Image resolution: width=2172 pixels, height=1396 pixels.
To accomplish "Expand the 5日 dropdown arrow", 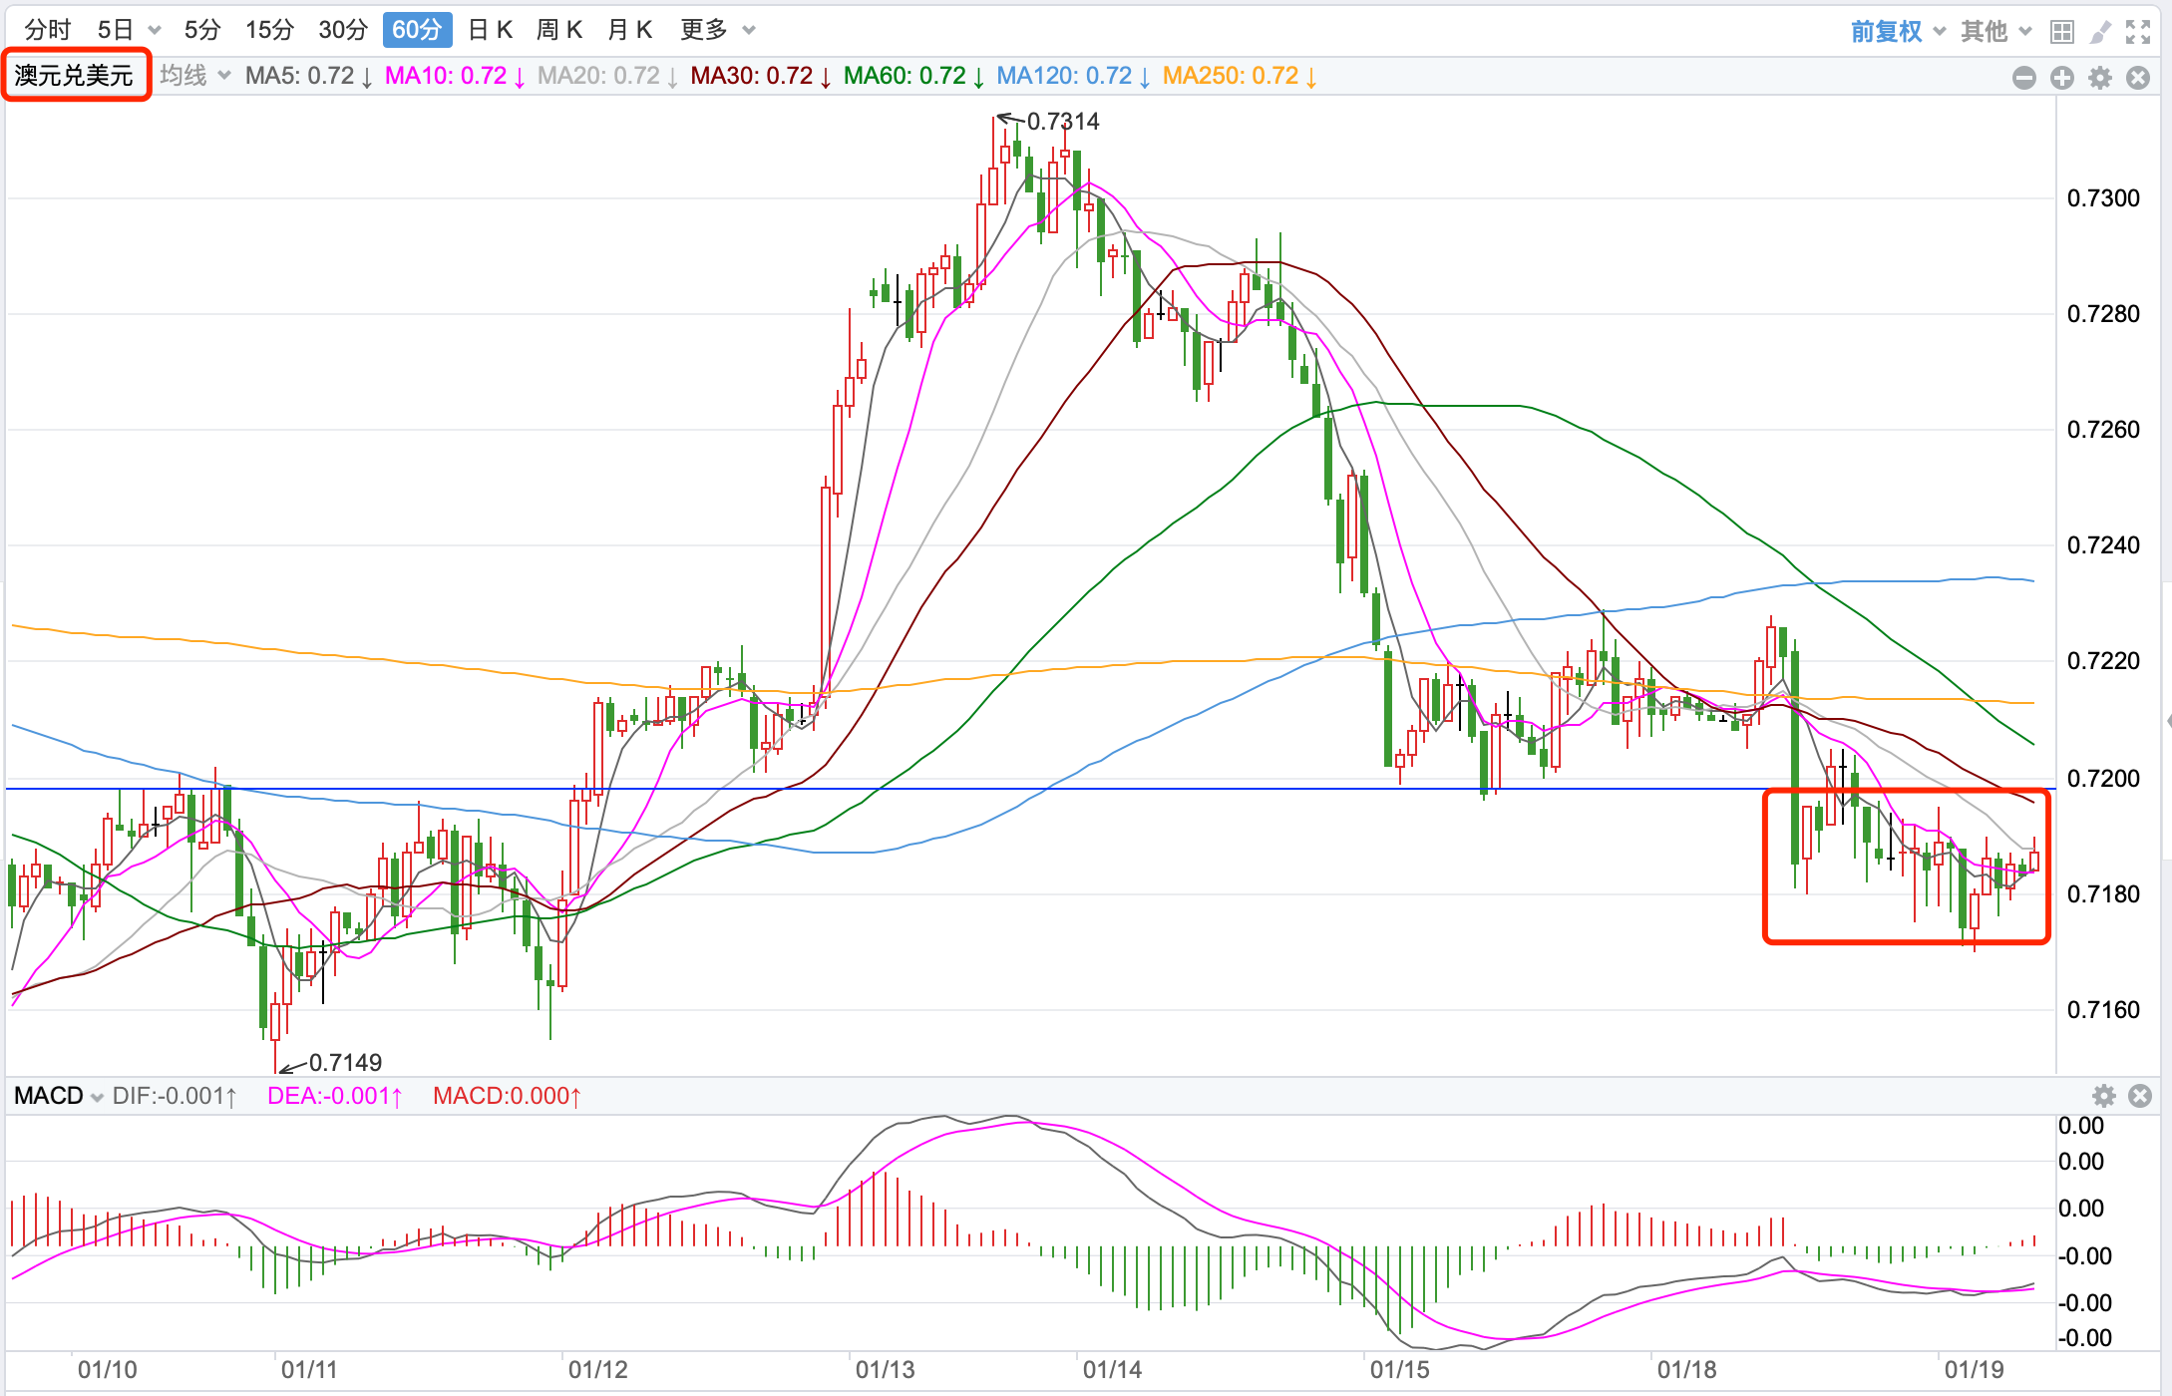I will pyautogui.click(x=155, y=30).
